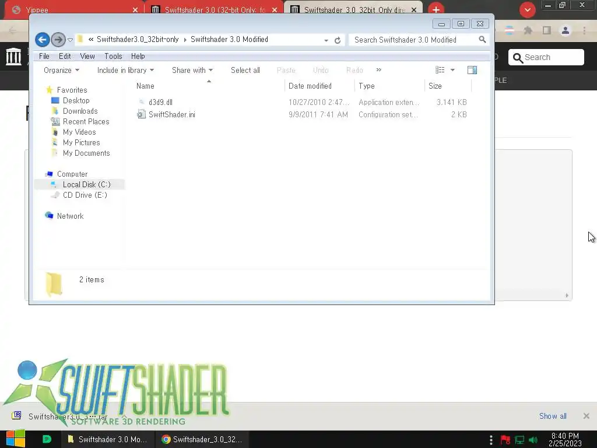Open the Edit menu
This screenshot has height=448, width=597.
(65, 56)
